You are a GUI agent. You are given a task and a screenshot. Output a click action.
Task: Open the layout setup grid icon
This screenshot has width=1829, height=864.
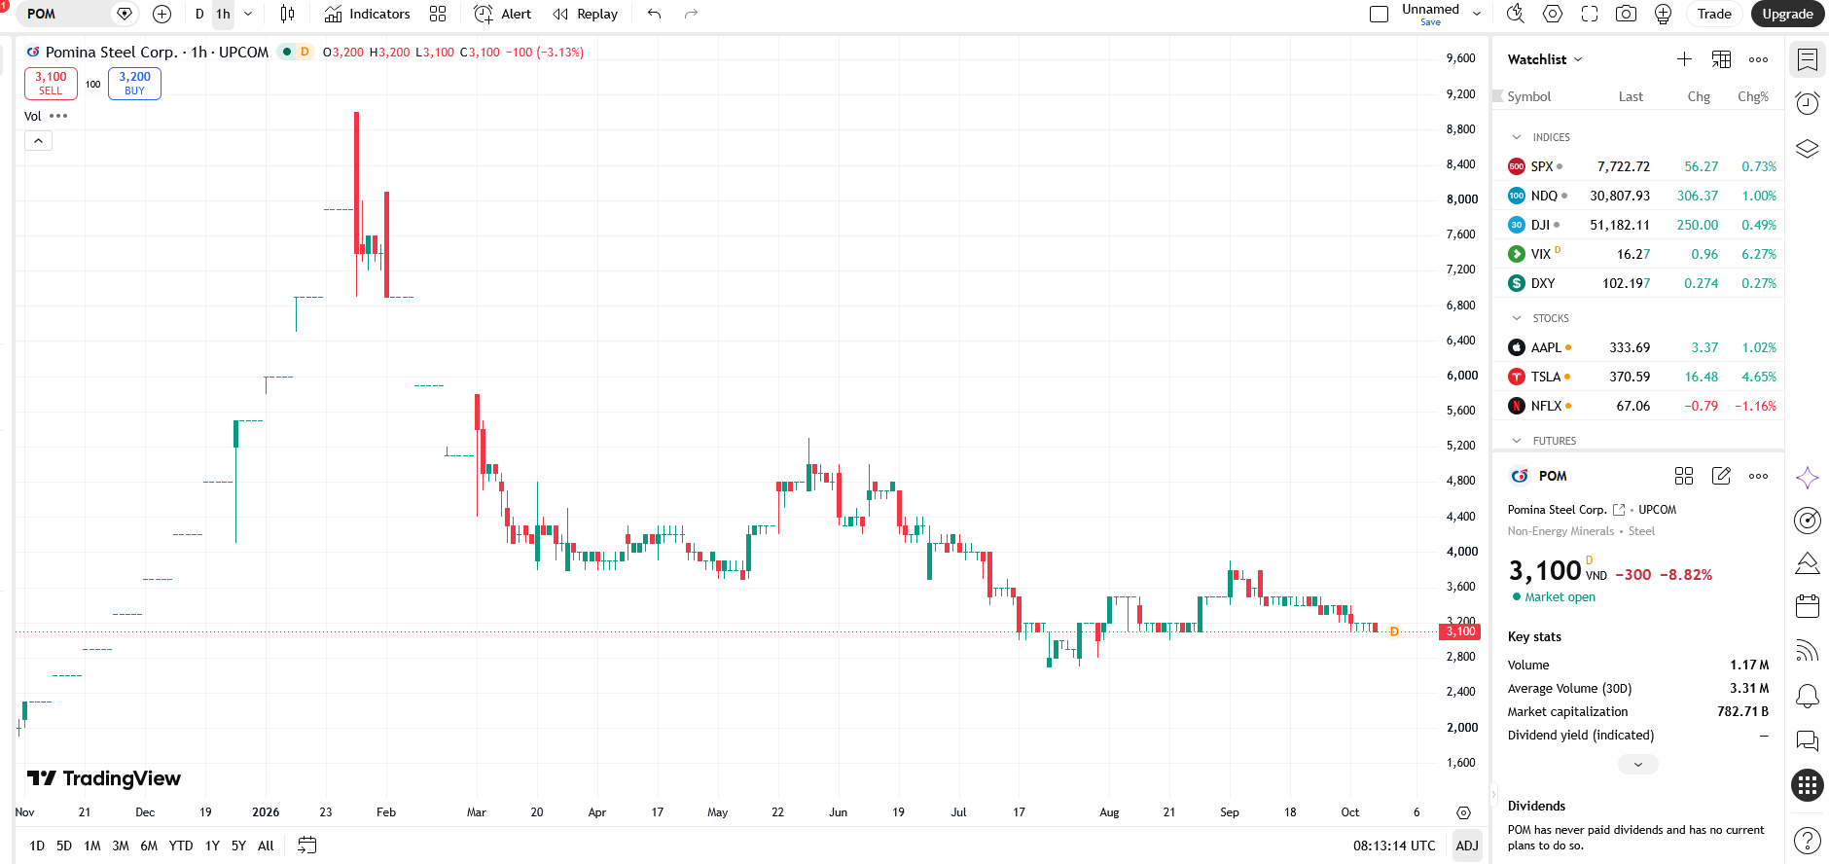pos(438,14)
